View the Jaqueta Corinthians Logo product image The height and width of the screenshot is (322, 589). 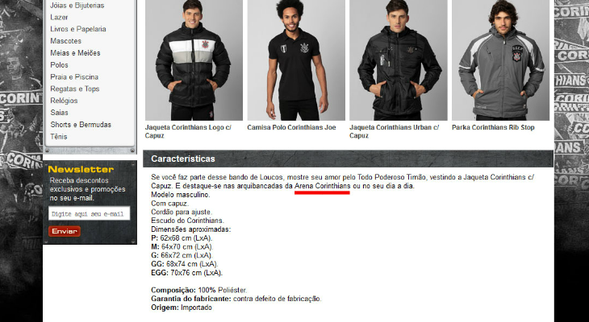coord(194,60)
